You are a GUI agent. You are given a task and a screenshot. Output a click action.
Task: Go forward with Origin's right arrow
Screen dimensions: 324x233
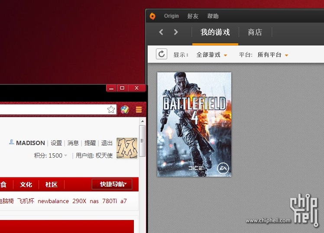176,32
